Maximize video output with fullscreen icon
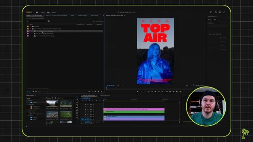 click(x=224, y=12)
